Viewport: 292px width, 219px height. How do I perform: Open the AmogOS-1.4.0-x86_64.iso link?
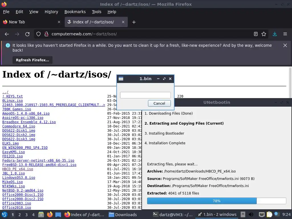point(26,113)
